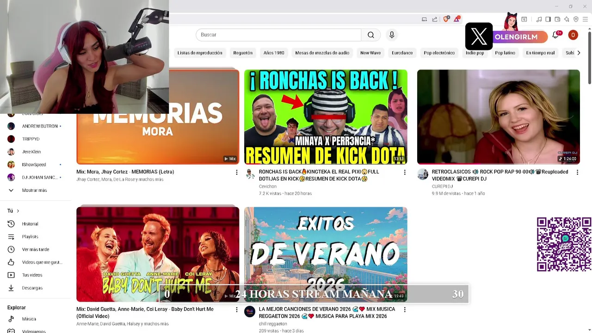Select the Listas de reproducción chip
The image size is (592, 333).
(x=200, y=53)
